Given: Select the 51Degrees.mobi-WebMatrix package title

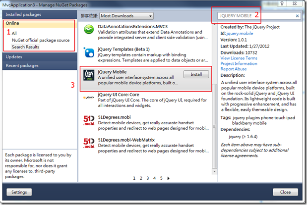Looking at the screenshot, I should 126,140.
